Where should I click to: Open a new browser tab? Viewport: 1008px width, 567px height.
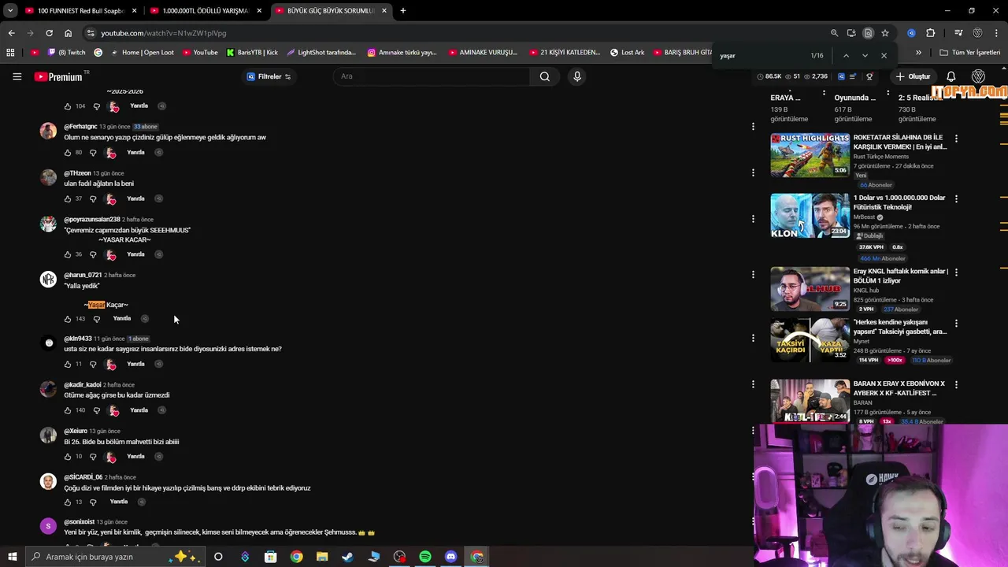tap(402, 11)
